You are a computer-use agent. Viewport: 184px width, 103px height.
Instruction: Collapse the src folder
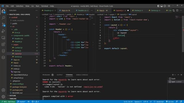pos(23,27)
